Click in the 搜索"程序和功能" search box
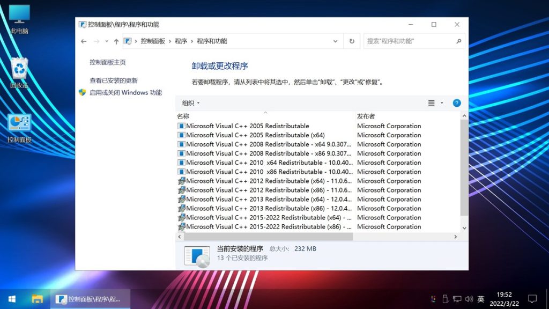Screen dimensions: 549x309 tap(410, 41)
